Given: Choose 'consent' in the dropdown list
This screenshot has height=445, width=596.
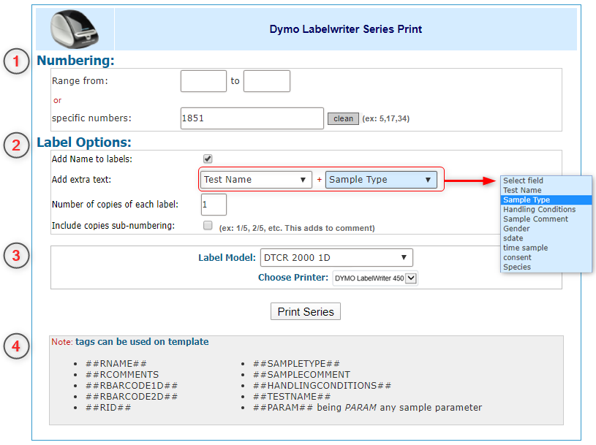Looking at the screenshot, I should (x=546, y=257).
